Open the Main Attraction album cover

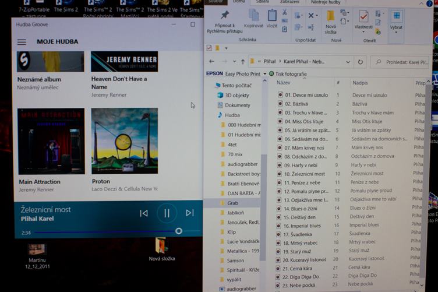point(51,142)
